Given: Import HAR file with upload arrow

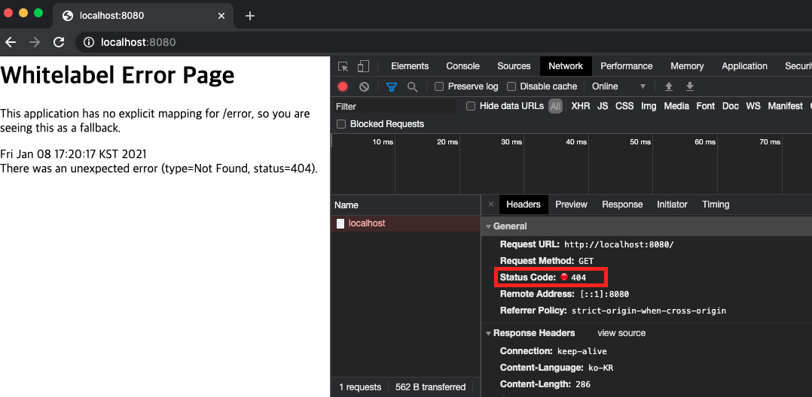Looking at the screenshot, I should 669,86.
